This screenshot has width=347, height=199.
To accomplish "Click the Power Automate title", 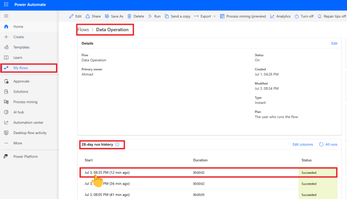I will (30, 5).
